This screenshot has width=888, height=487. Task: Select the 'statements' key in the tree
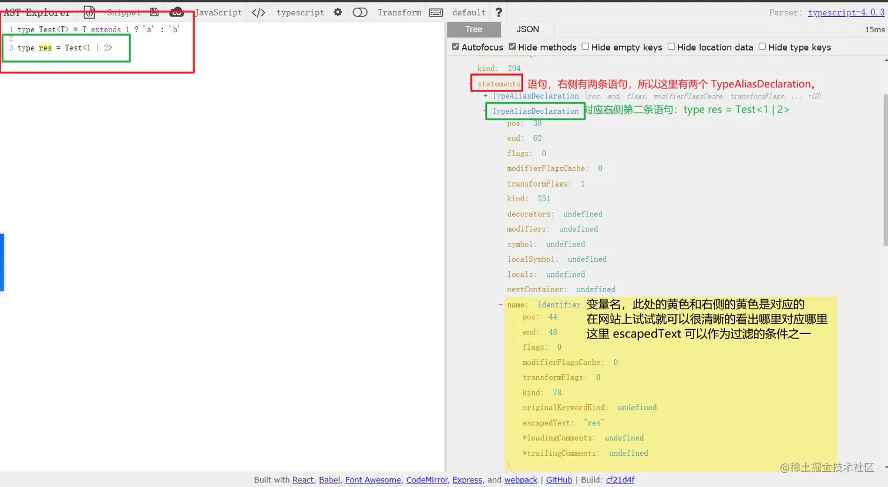click(499, 84)
